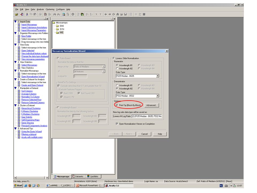Click the open folder toolbar icon

[x=17, y=14]
